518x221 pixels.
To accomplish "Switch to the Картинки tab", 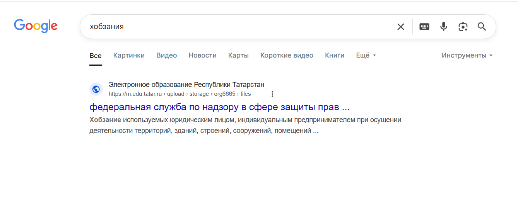I will point(129,55).
